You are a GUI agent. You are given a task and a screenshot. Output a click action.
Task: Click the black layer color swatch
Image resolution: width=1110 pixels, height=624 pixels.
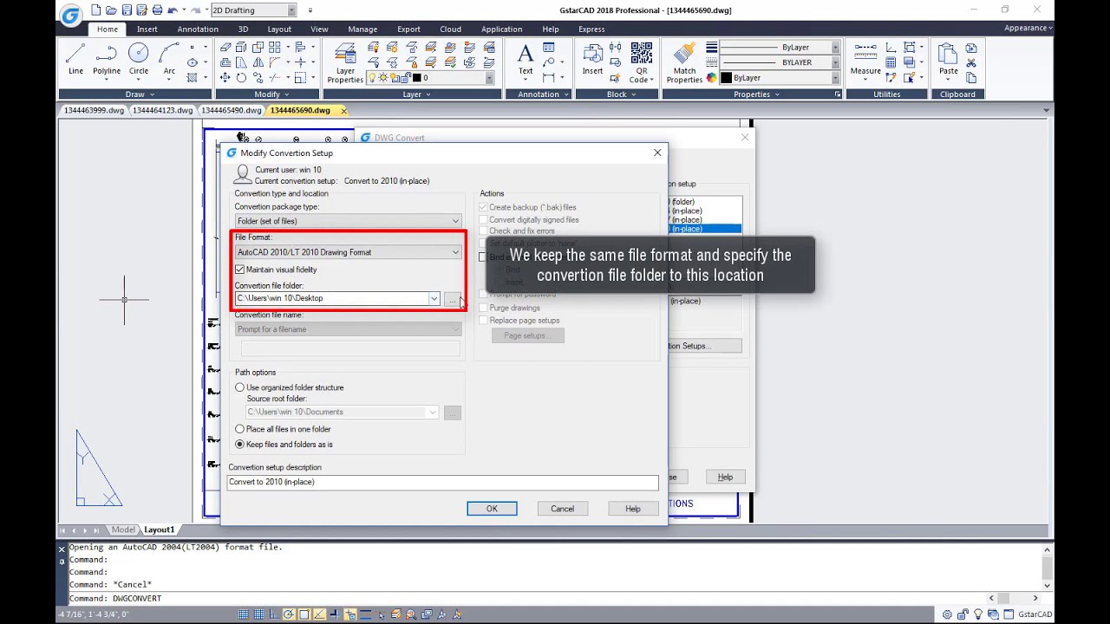416,78
